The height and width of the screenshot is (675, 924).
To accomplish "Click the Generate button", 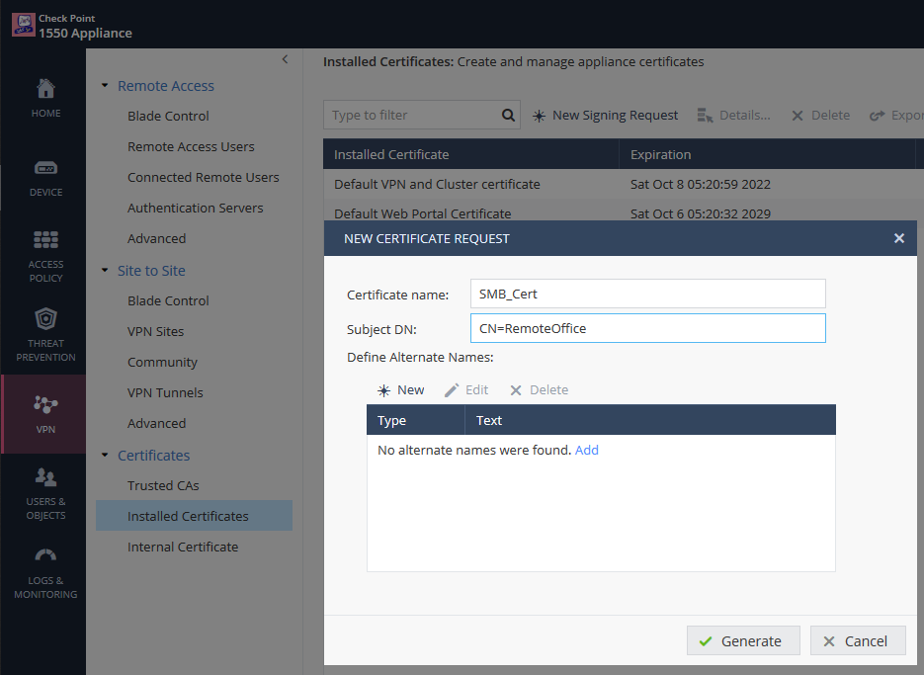I will click(740, 640).
